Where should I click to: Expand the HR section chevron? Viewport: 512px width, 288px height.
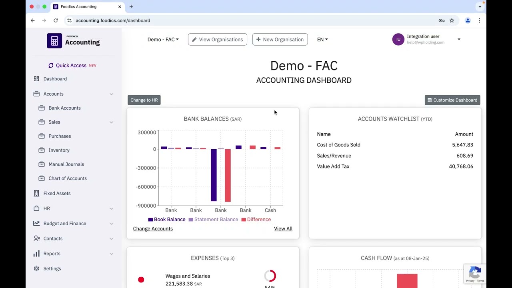(x=111, y=208)
